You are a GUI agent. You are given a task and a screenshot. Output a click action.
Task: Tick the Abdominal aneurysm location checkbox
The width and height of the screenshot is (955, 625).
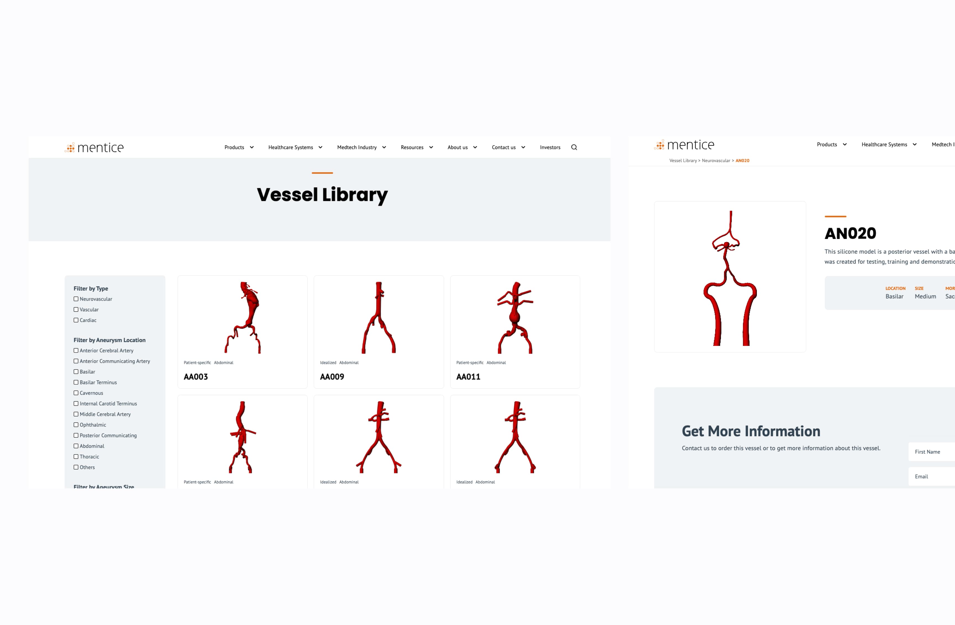pyautogui.click(x=76, y=446)
